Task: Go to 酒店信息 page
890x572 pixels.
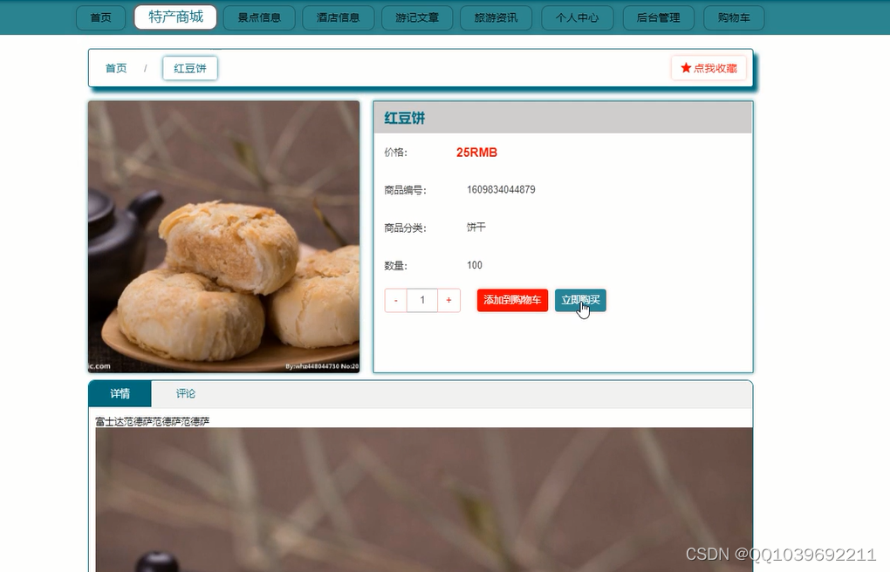Action: (x=339, y=17)
